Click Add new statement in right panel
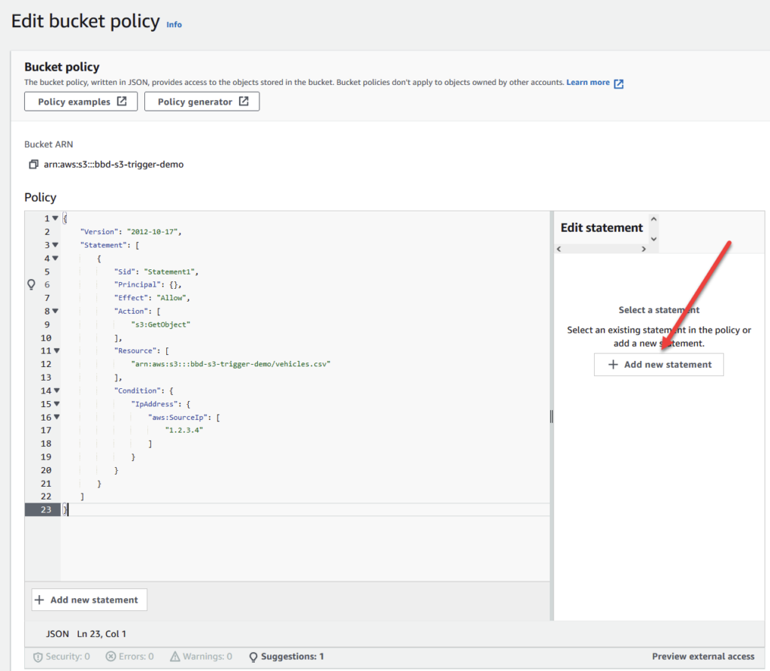The height and width of the screenshot is (671, 770). pos(659,364)
